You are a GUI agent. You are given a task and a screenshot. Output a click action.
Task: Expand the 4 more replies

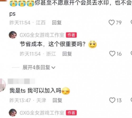tap(39, 68)
